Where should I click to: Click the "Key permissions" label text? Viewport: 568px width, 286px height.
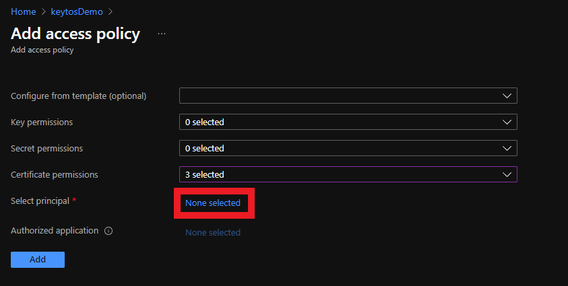pos(42,122)
